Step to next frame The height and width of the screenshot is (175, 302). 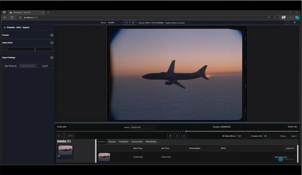click(184, 136)
